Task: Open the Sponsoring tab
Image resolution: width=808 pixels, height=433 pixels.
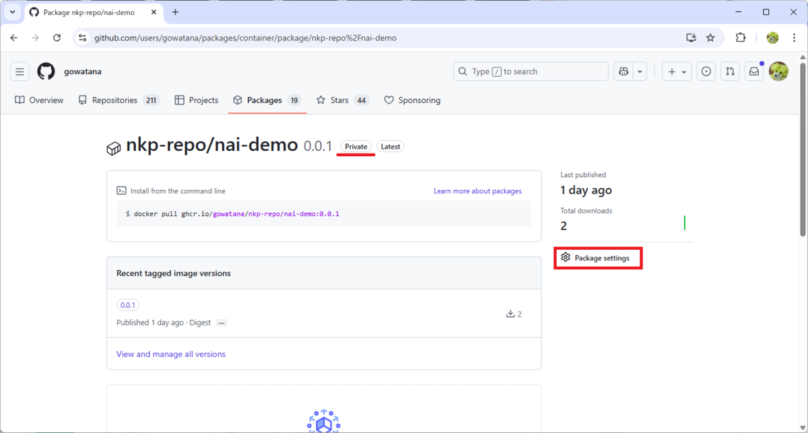Action: 412,100
